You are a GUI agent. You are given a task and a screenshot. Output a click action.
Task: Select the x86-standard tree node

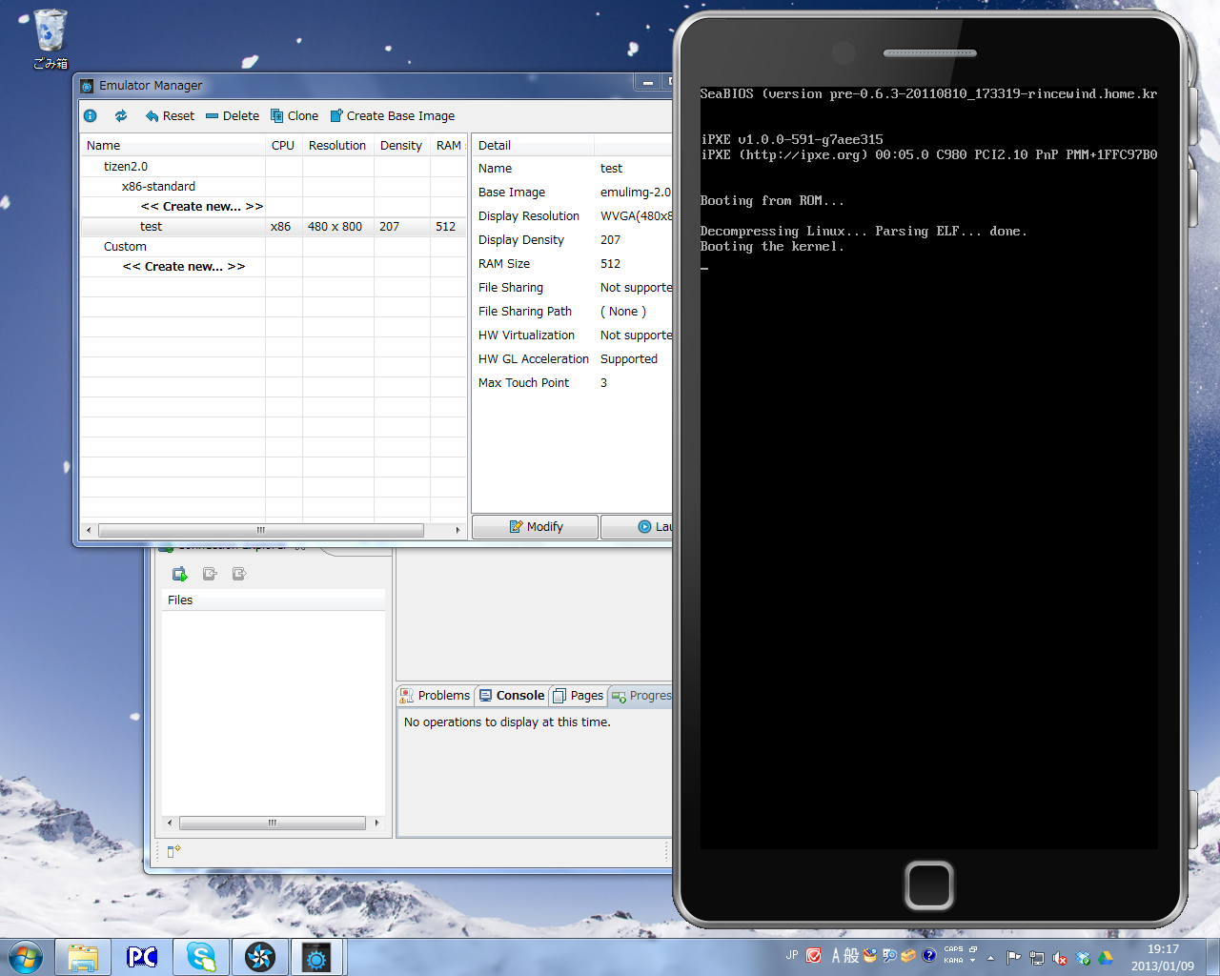[158, 187]
